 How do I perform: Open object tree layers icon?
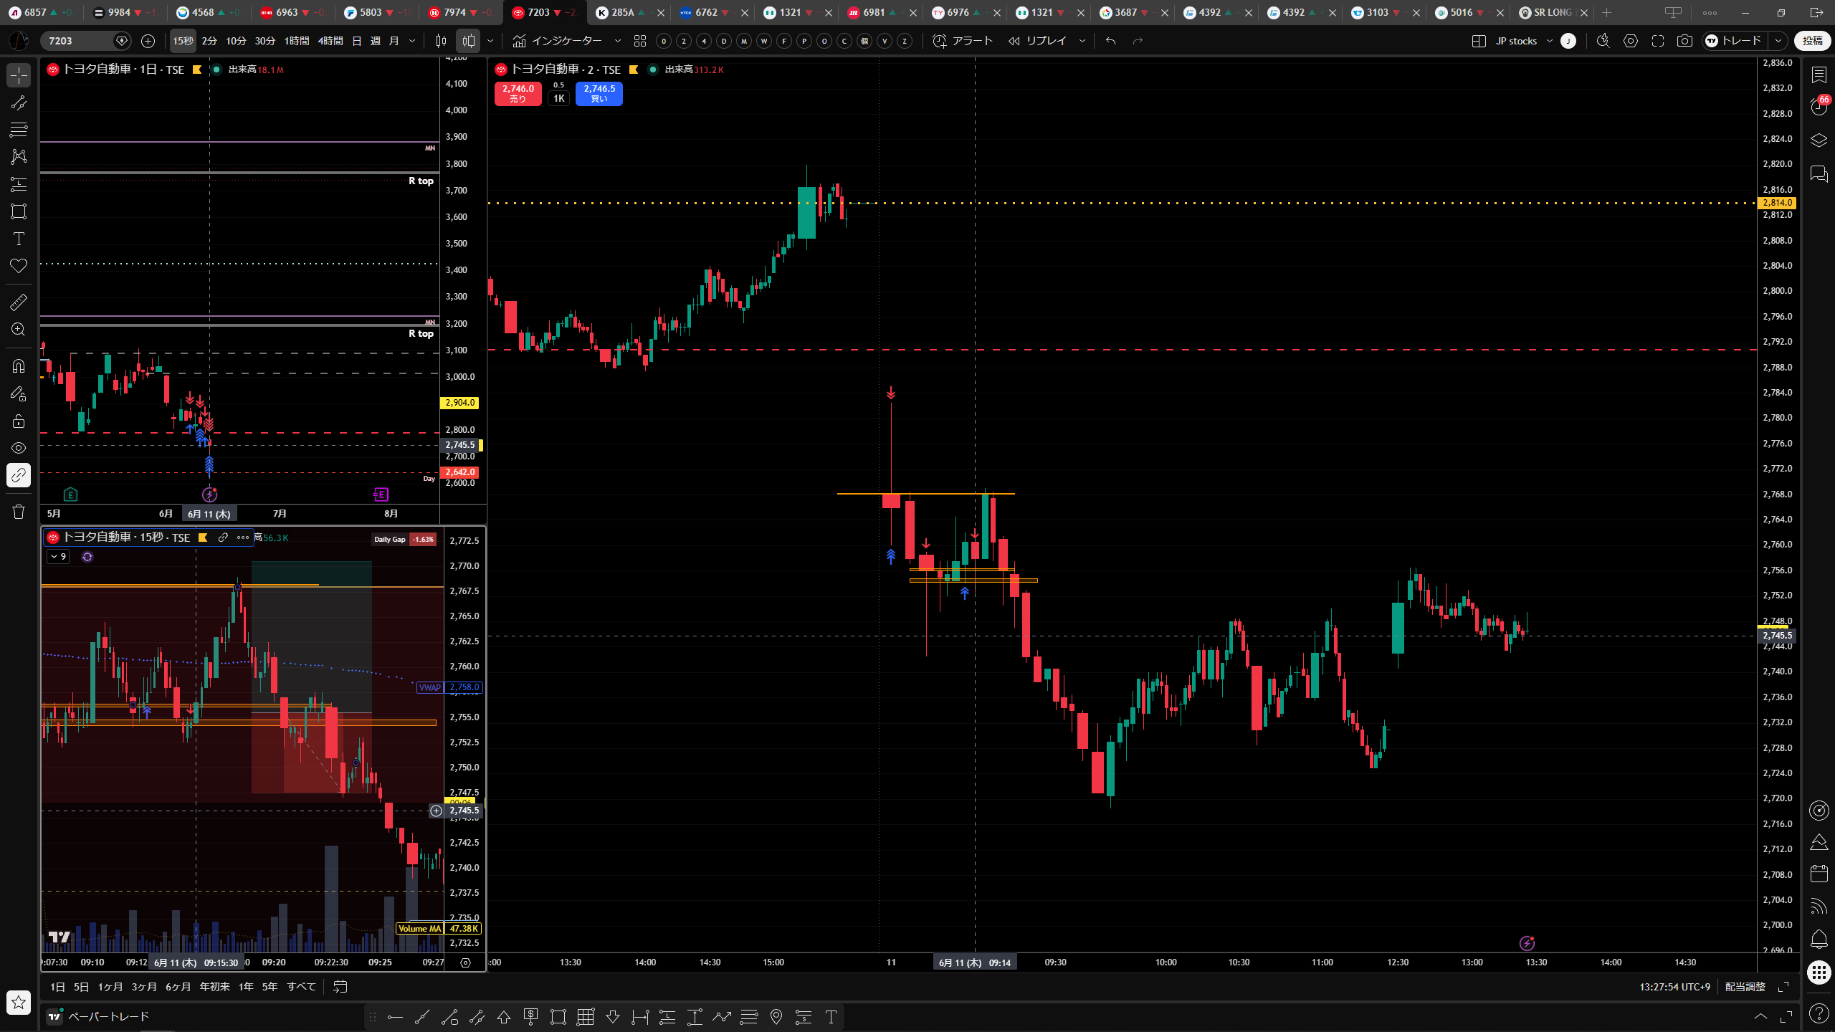click(1819, 140)
